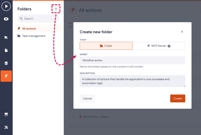Click into the Description text area

(x=132, y=81)
